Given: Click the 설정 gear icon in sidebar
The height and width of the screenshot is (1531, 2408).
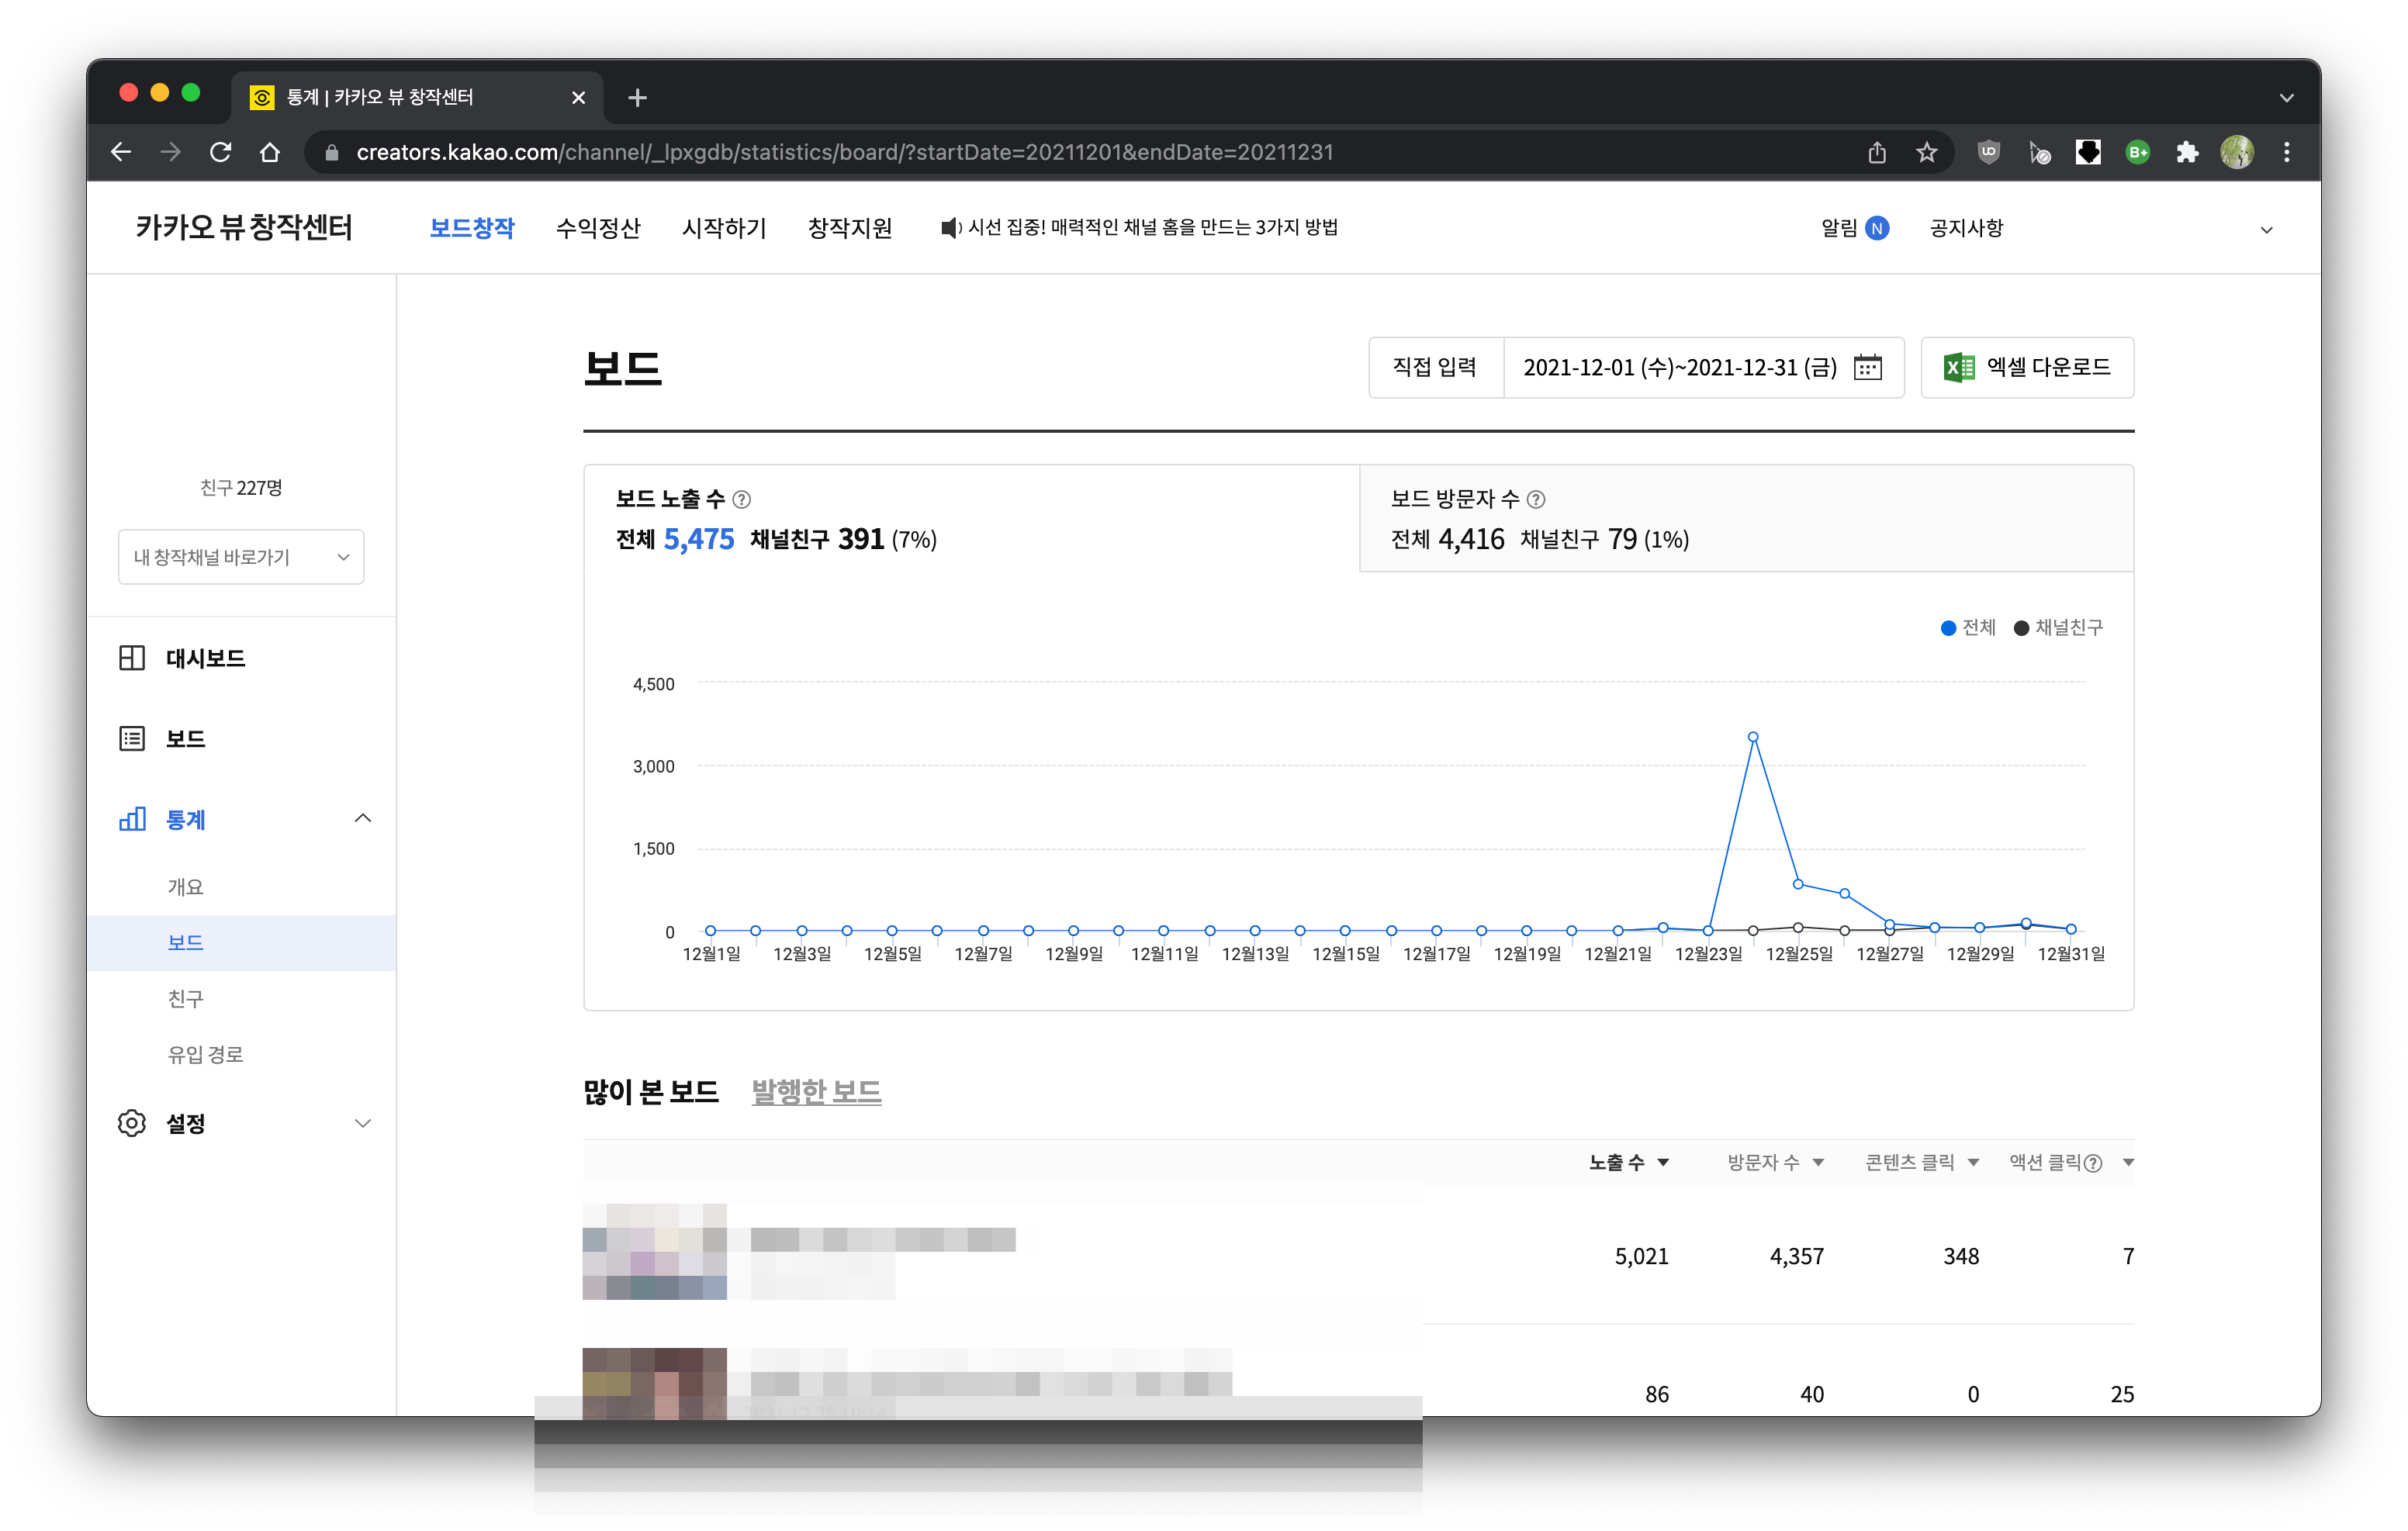Looking at the screenshot, I should [x=132, y=1122].
